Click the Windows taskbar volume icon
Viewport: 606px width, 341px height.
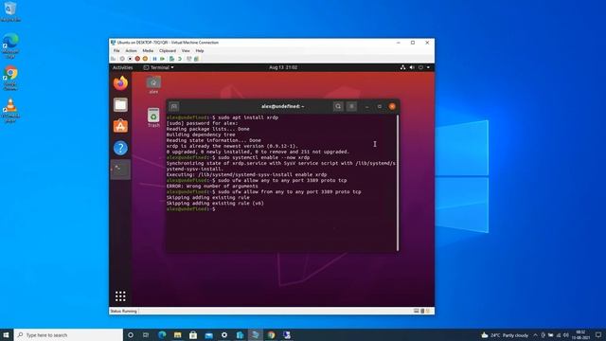click(566, 335)
